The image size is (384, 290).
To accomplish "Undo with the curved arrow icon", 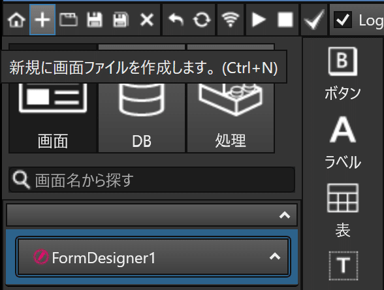I will (176, 20).
